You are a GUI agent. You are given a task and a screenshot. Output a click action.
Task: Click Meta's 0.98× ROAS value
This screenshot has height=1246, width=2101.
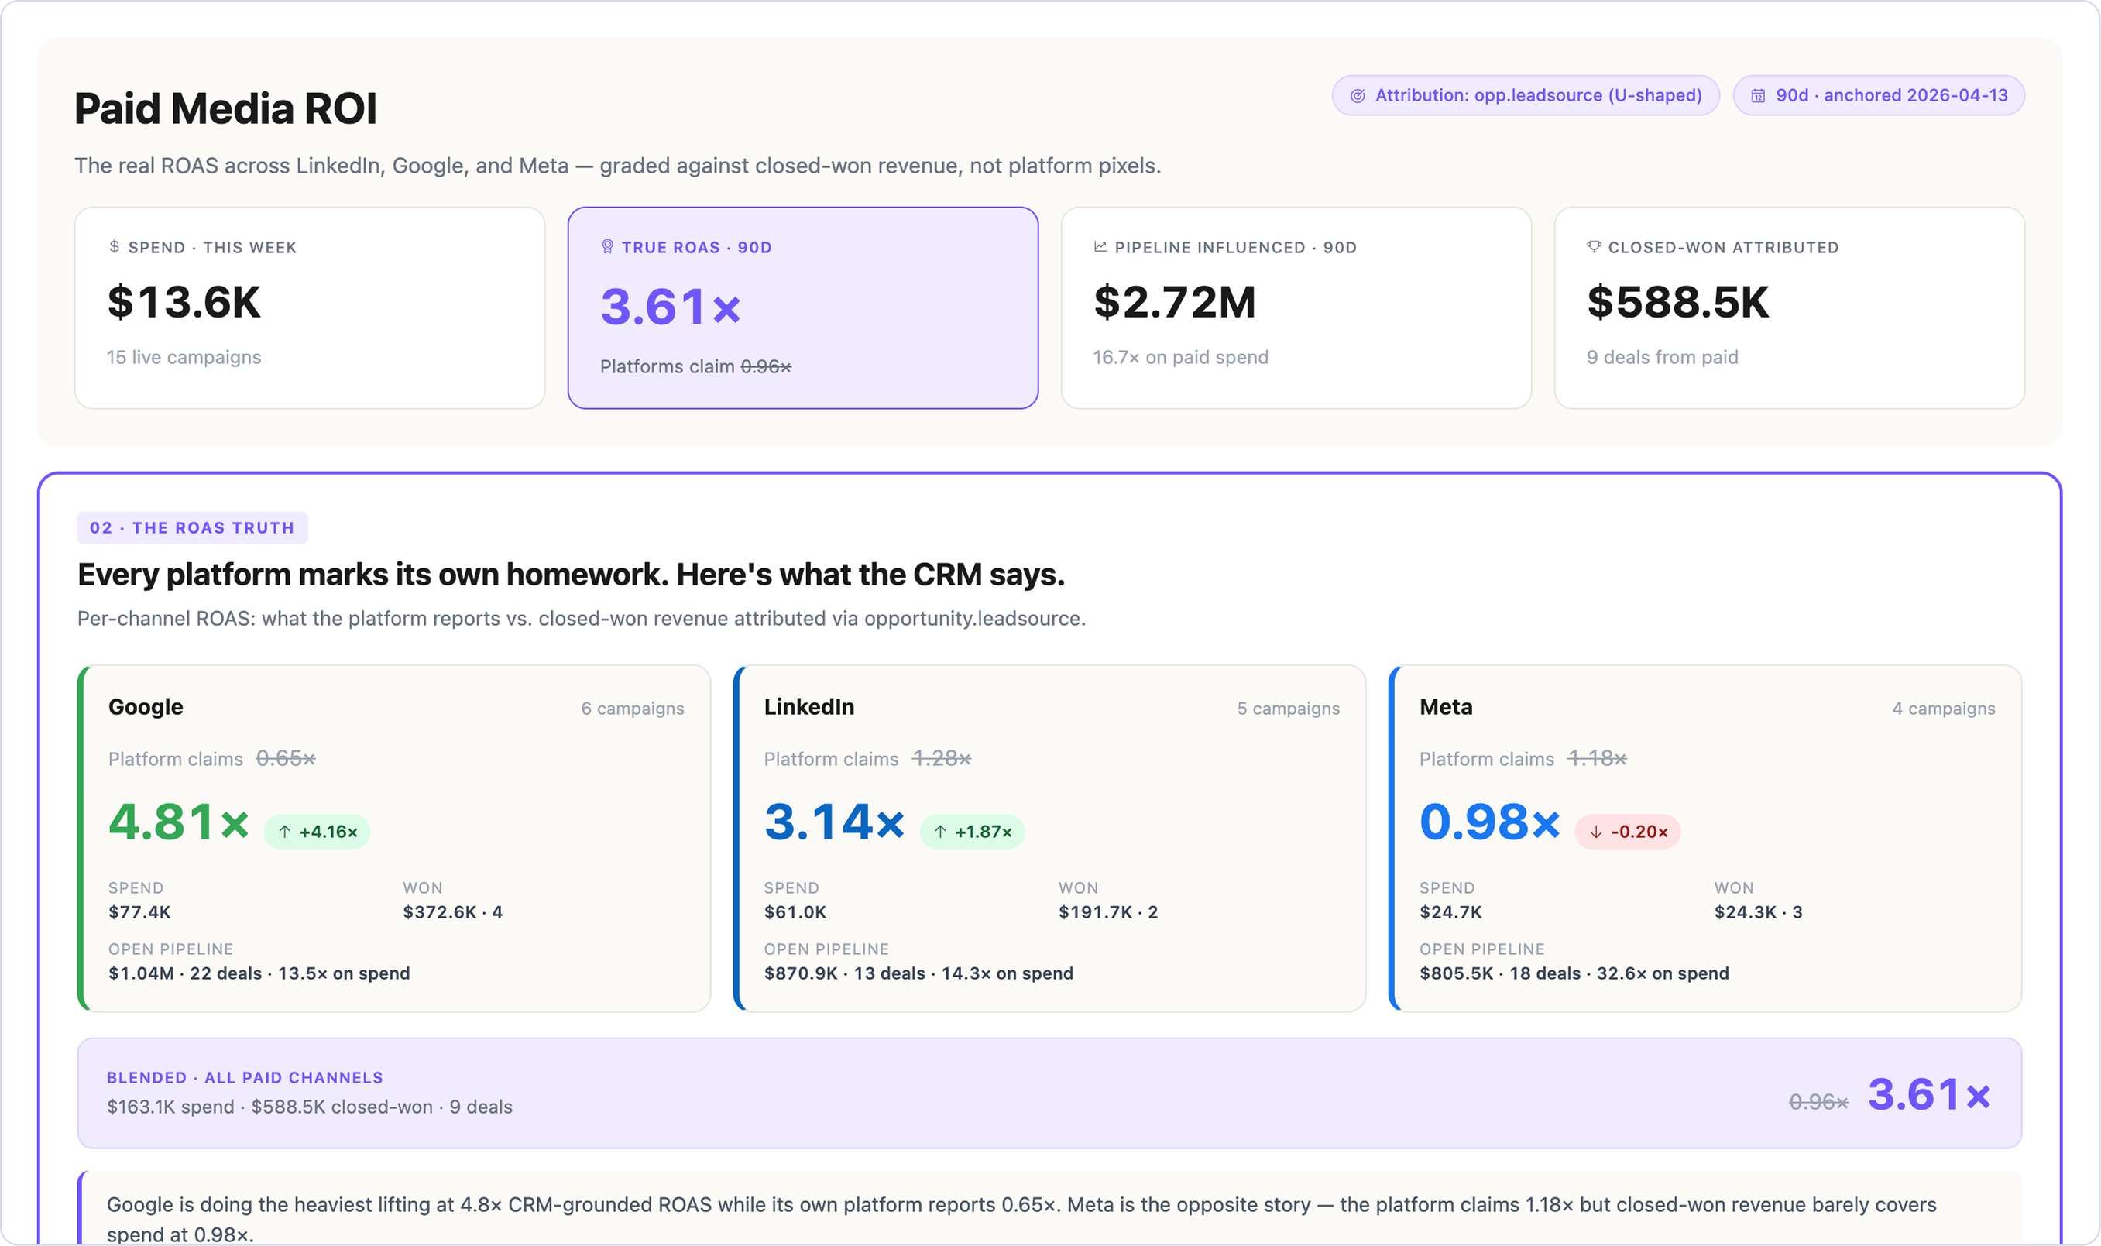1490,822
